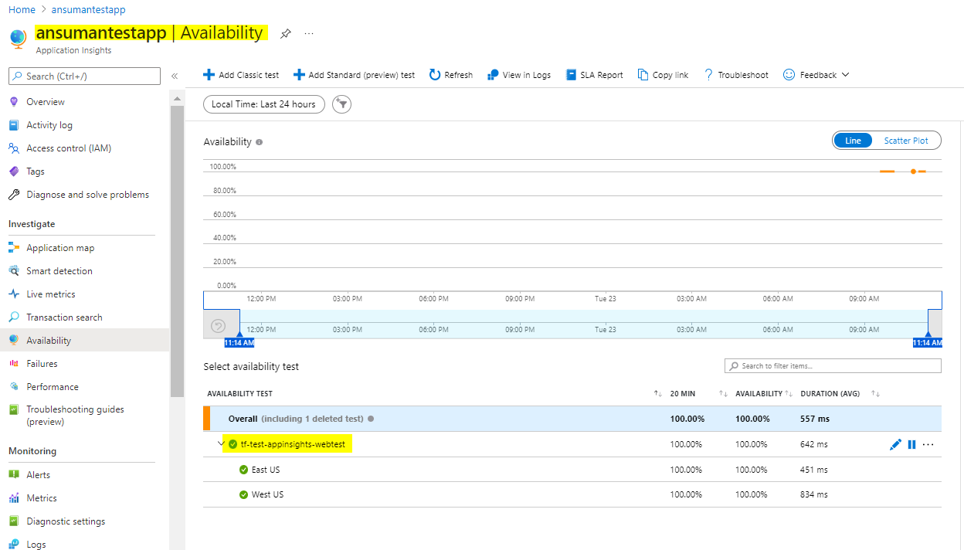This screenshot has height=550, width=964.
Task: Collapse tf-test-appinsights-webtest row chevron
Action: [x=221, y=444]
